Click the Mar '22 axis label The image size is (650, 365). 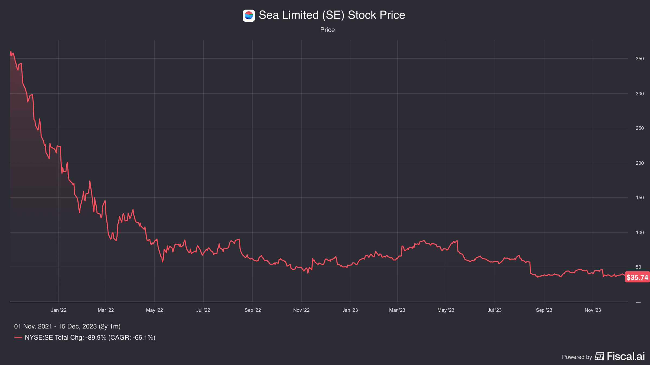click(x=106, y=310)
